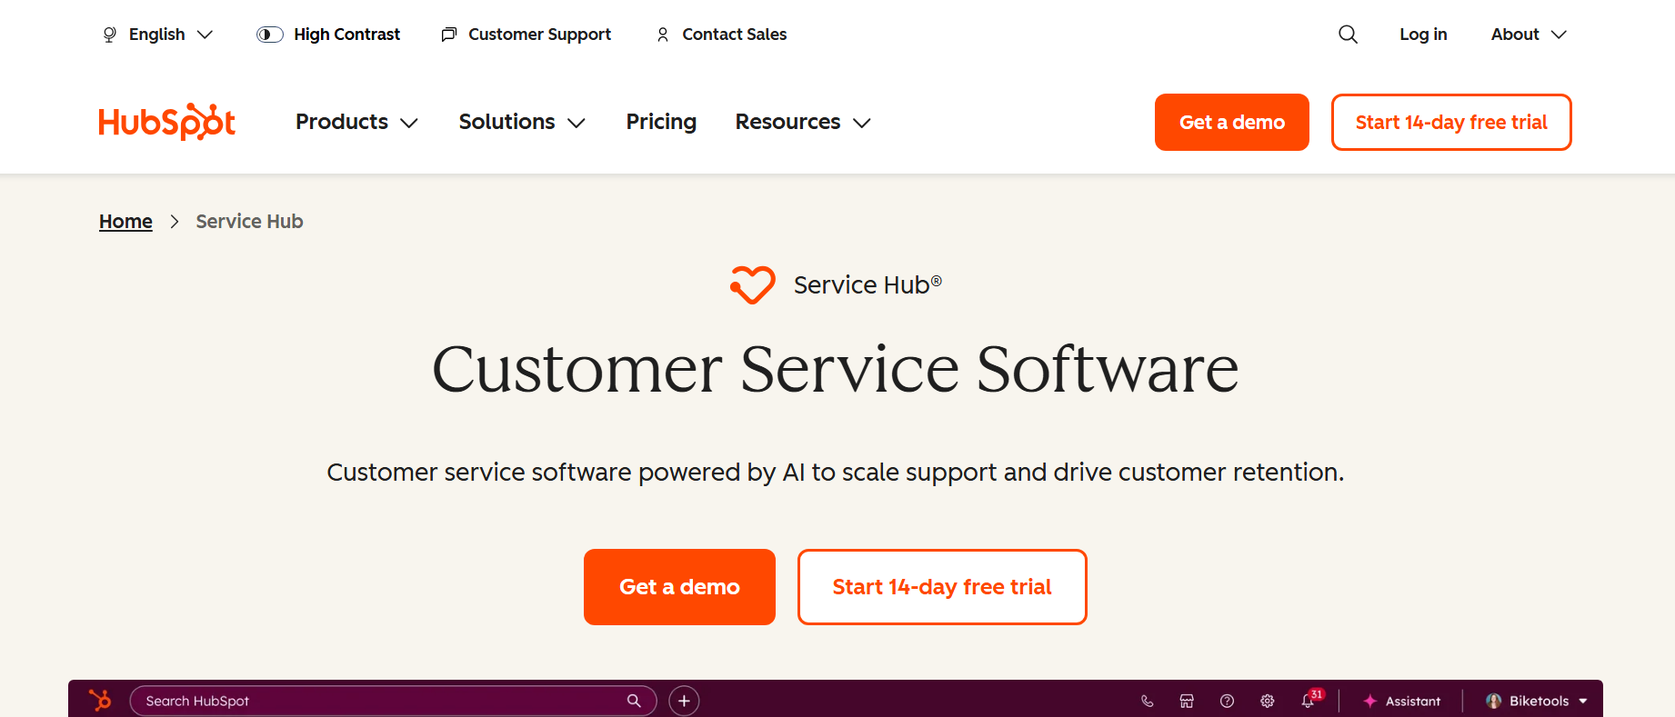Viewport: 1675px width, 717px height.
Task: Focus the Search HubSpot field
Action: [x=393, y=701]
